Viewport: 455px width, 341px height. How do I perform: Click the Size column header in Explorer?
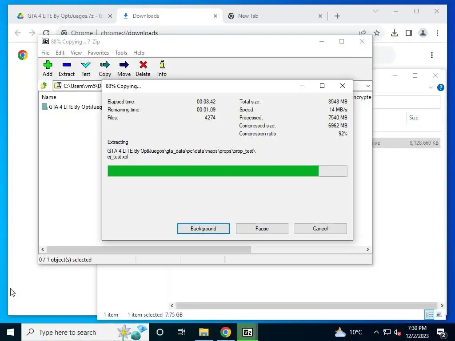[x=414, y=117]
